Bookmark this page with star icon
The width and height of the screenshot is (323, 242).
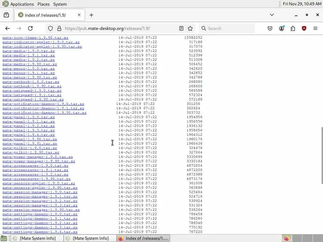tap(190, 28)
